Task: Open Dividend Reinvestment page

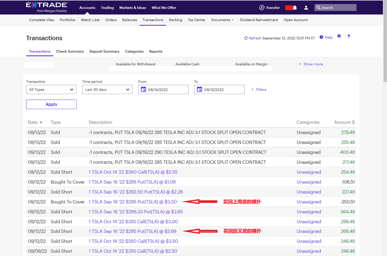Action: point(259,20)
